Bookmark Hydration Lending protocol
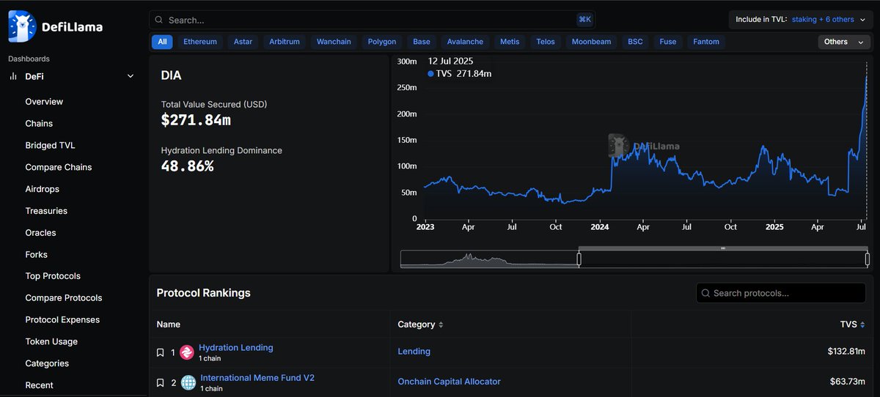 point(161,352)
